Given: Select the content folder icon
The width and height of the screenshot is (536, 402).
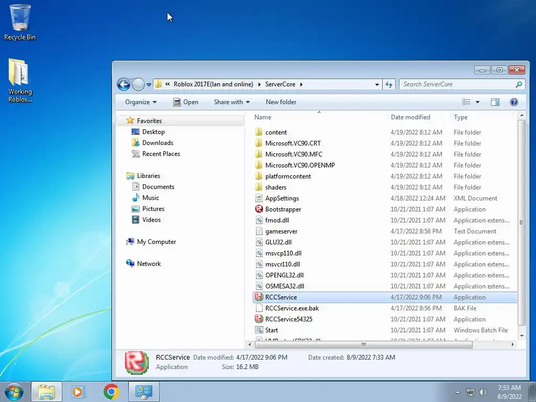Looking at the screenshot, I should pyautogui.click(x=259, y=132).
